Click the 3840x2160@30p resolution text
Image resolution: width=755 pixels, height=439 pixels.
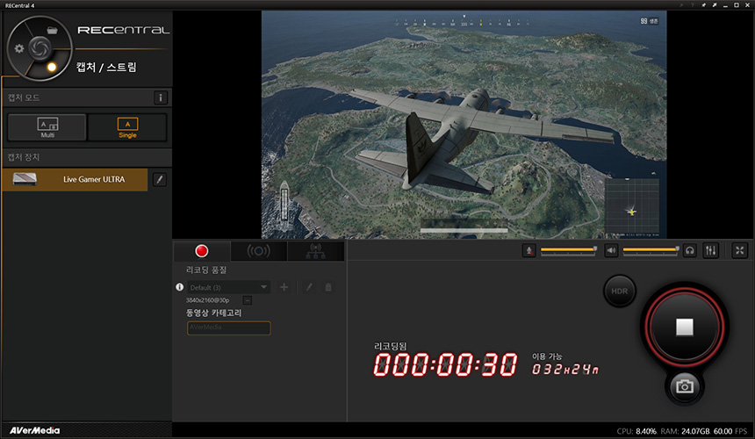(207, 300)
